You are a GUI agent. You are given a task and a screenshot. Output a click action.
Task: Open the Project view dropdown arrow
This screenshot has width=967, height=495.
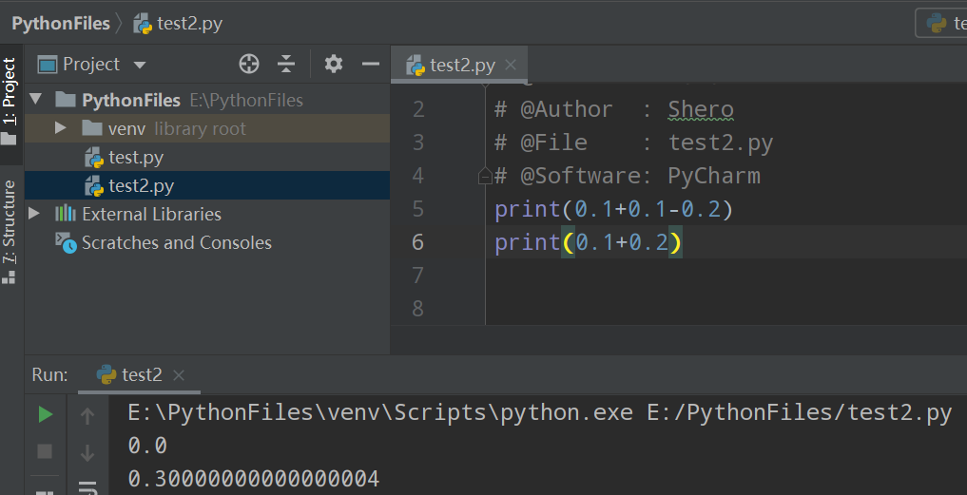click(x=140, y=65)
